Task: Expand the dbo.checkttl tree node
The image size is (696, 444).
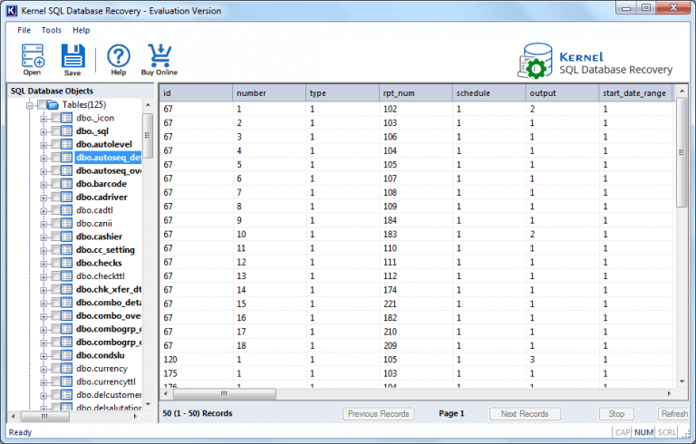Action: (43, 277)
